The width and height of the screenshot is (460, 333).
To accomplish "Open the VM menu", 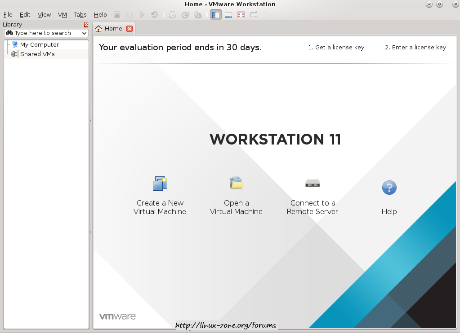I will pyautogui.click(x=62, y=15).
